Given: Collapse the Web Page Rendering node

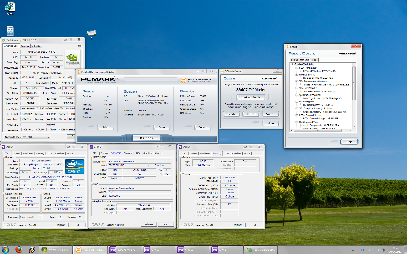Looking at the screenshot, I should (x=296, y=95).
